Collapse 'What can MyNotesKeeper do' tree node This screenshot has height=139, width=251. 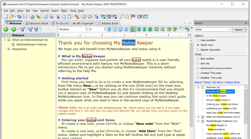point(5,40)
